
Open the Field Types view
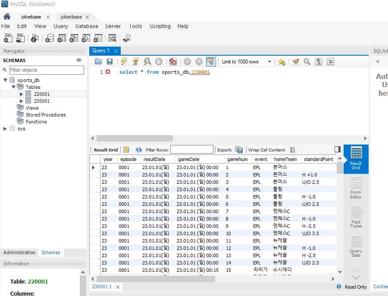(x=356, y=217)
